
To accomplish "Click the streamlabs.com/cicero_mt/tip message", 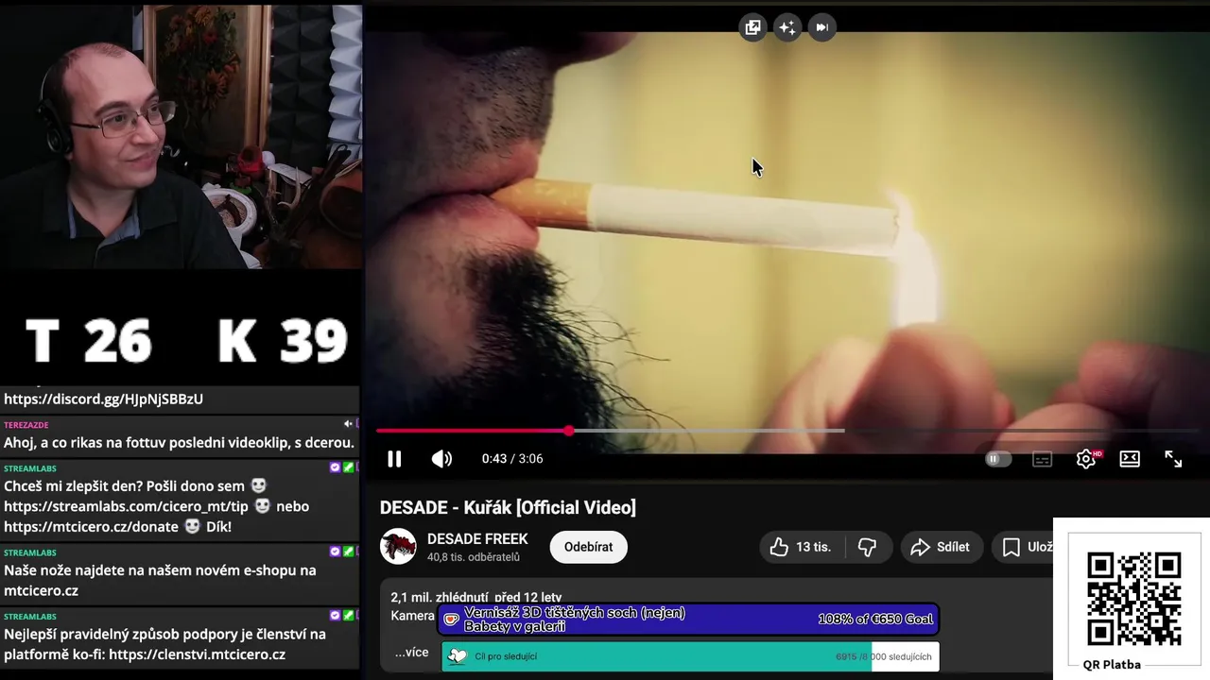I will [180, 500].
